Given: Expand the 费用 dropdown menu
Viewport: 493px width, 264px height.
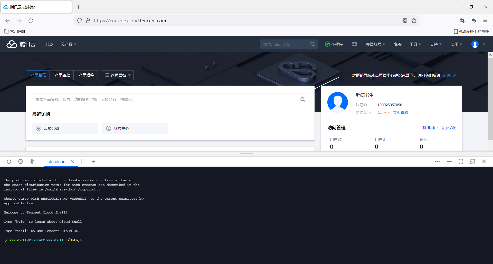Looking at the screenshot, I should tap(456, 44).
